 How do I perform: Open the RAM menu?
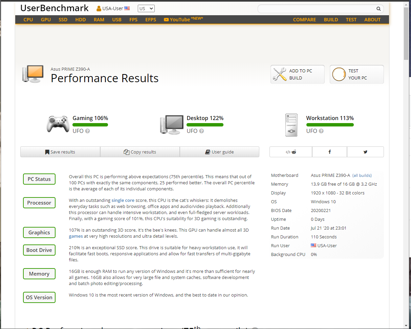pyautogui.click(x=99, y=20)
